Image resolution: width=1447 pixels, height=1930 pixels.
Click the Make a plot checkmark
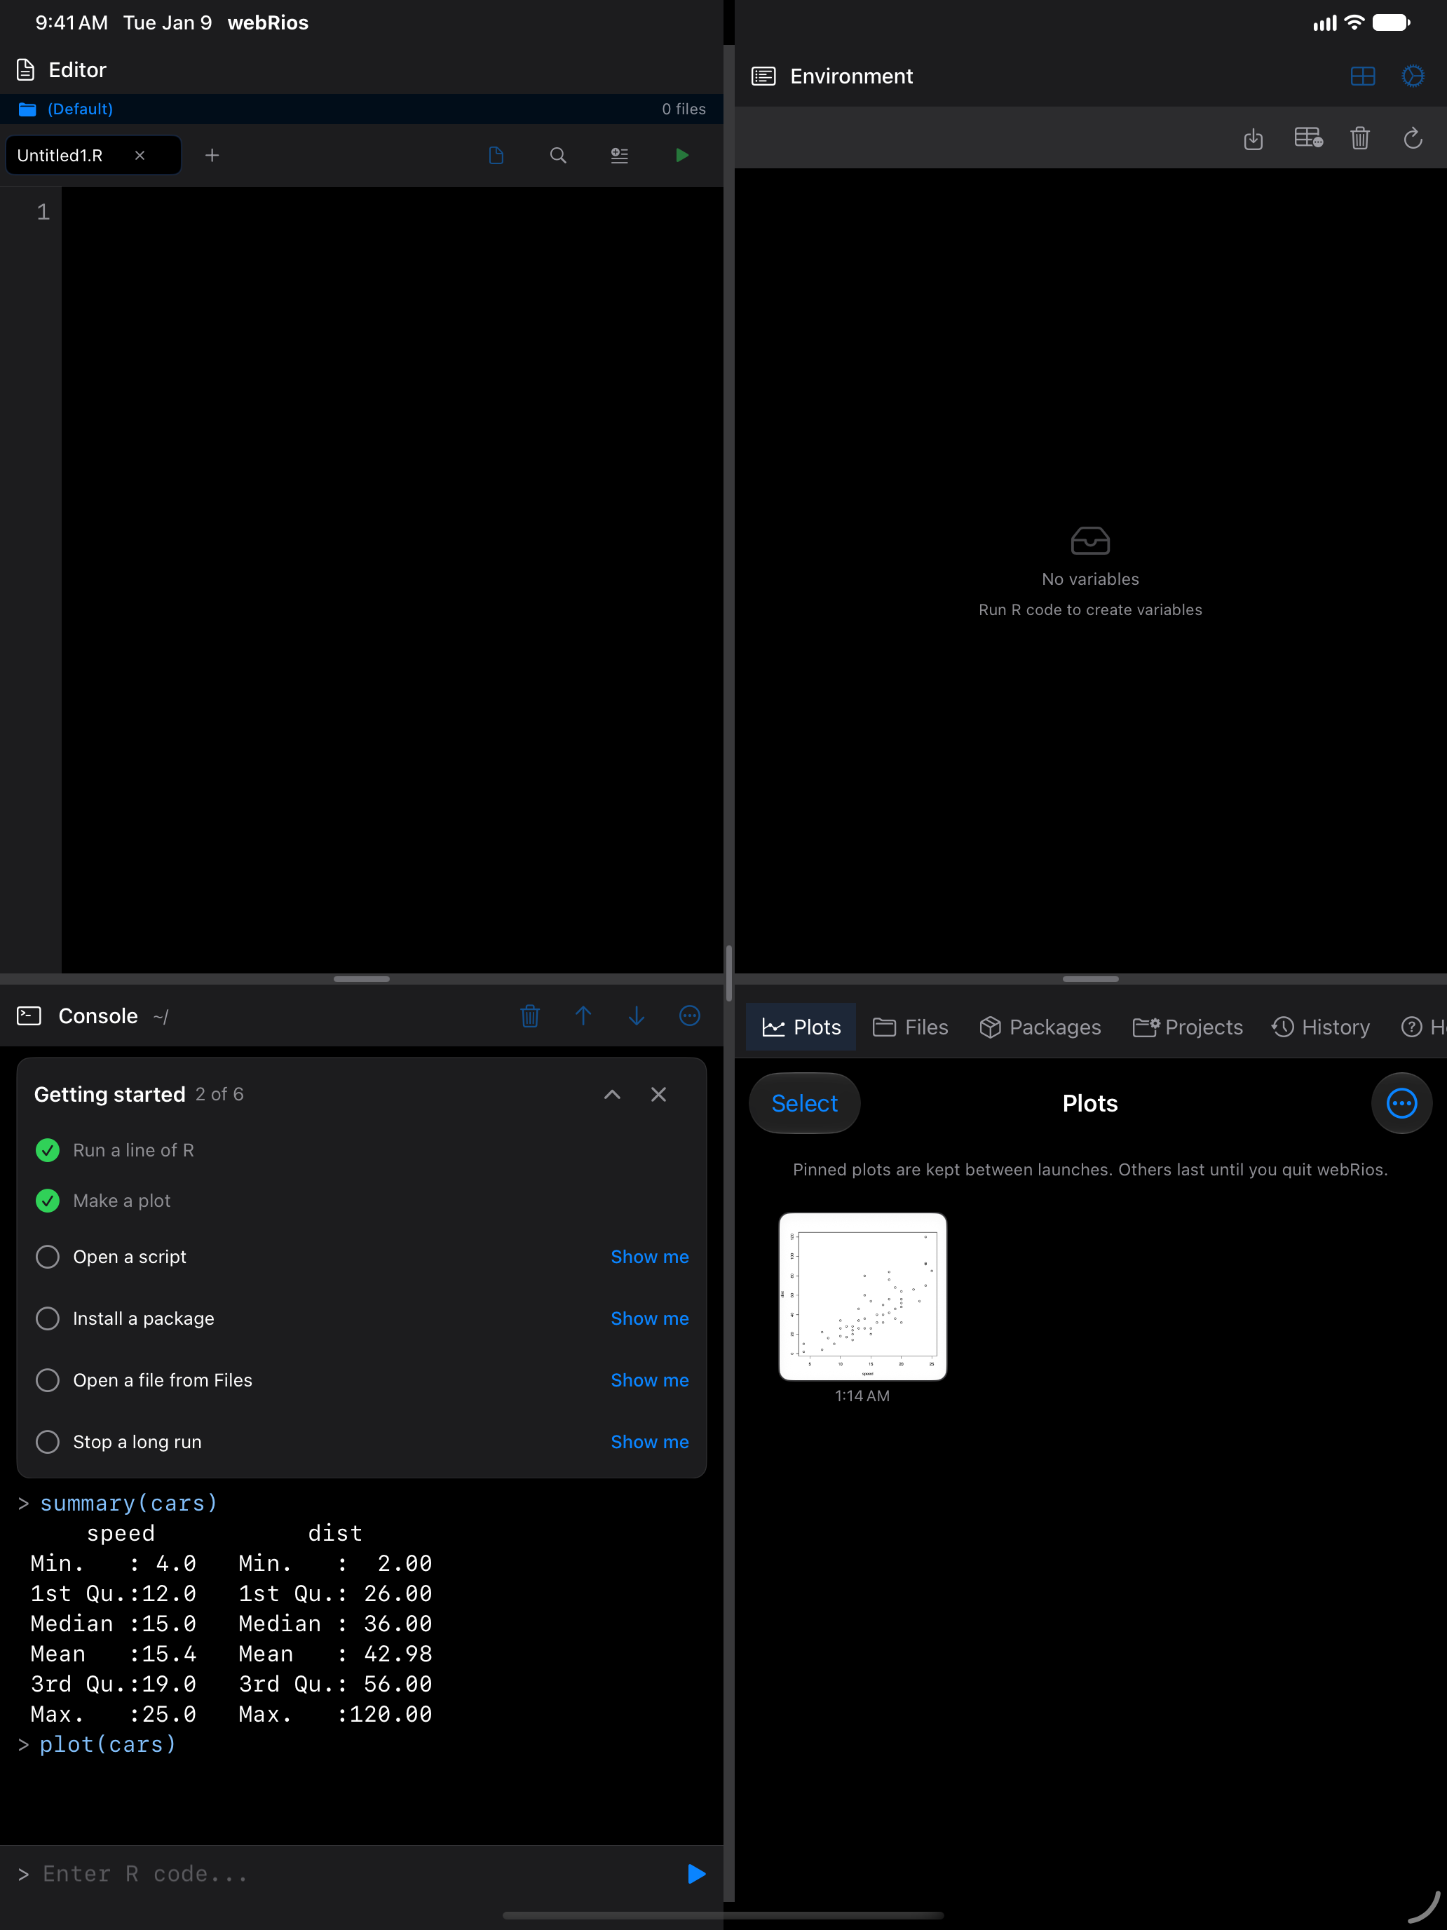[48, 1201]
